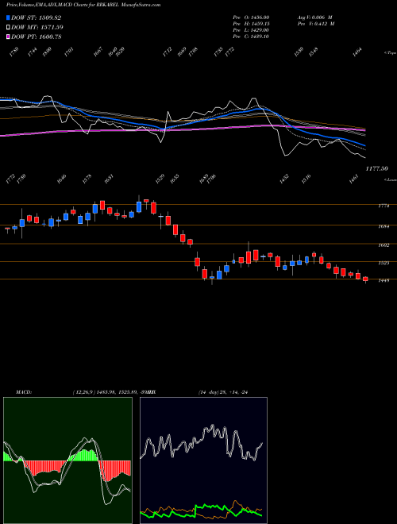
Task: Click the Avg V: 0.006 M value
Action: click(x=314, y=17)
